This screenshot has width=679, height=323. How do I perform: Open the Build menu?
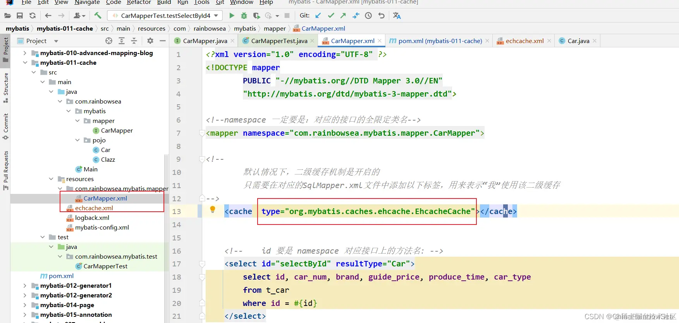164,2
